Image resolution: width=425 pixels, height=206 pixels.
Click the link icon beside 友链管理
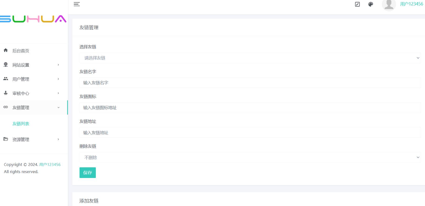[x=5, y=107]
